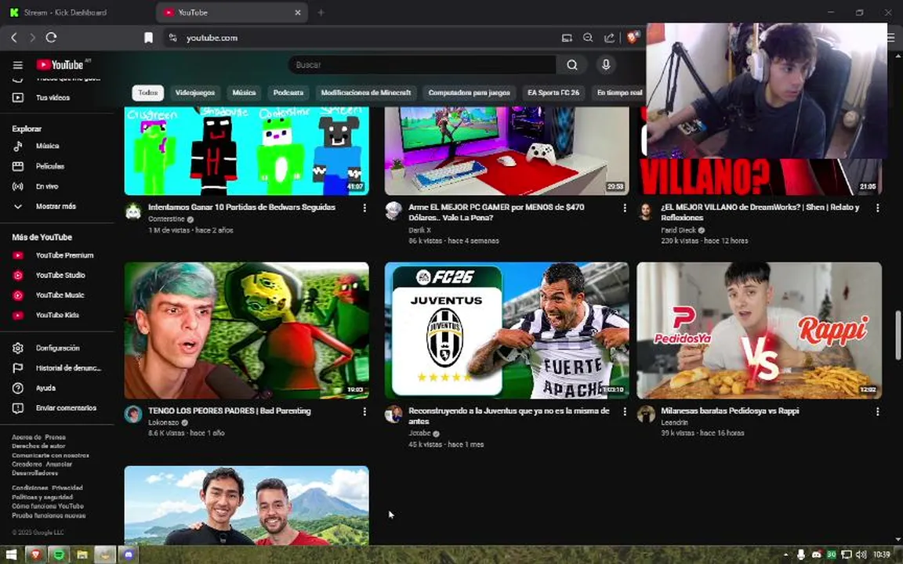Open options menu for Bad Parenting video

[364, 411]
